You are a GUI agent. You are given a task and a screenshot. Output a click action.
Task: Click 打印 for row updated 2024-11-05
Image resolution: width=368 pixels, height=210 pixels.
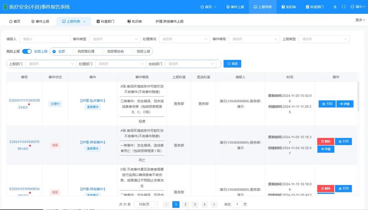click(344, 142)
